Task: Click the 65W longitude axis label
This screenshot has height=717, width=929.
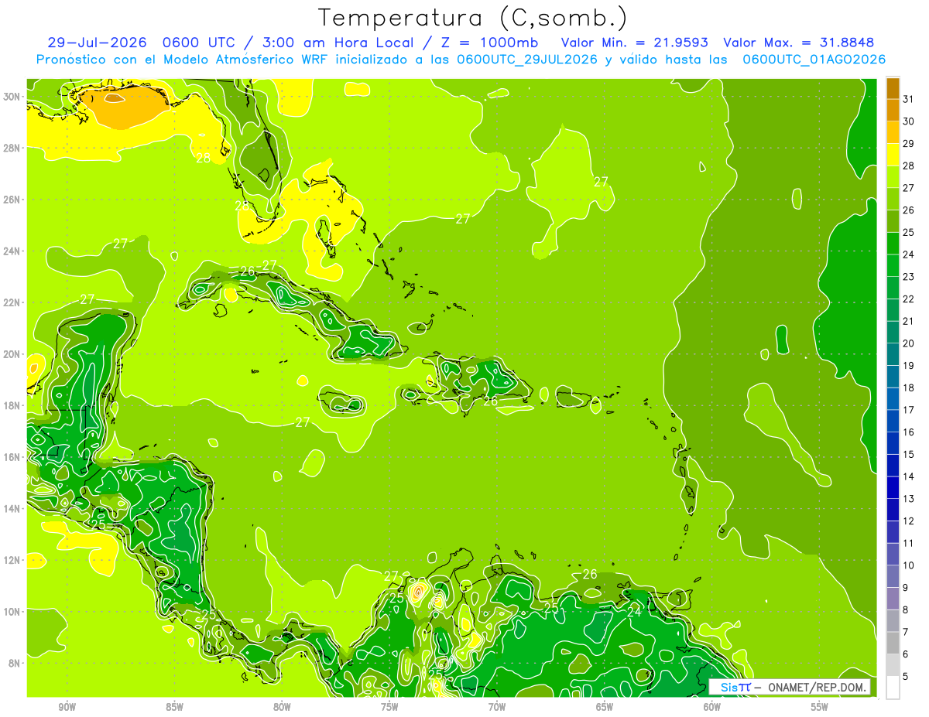Action: pos(605,707)
